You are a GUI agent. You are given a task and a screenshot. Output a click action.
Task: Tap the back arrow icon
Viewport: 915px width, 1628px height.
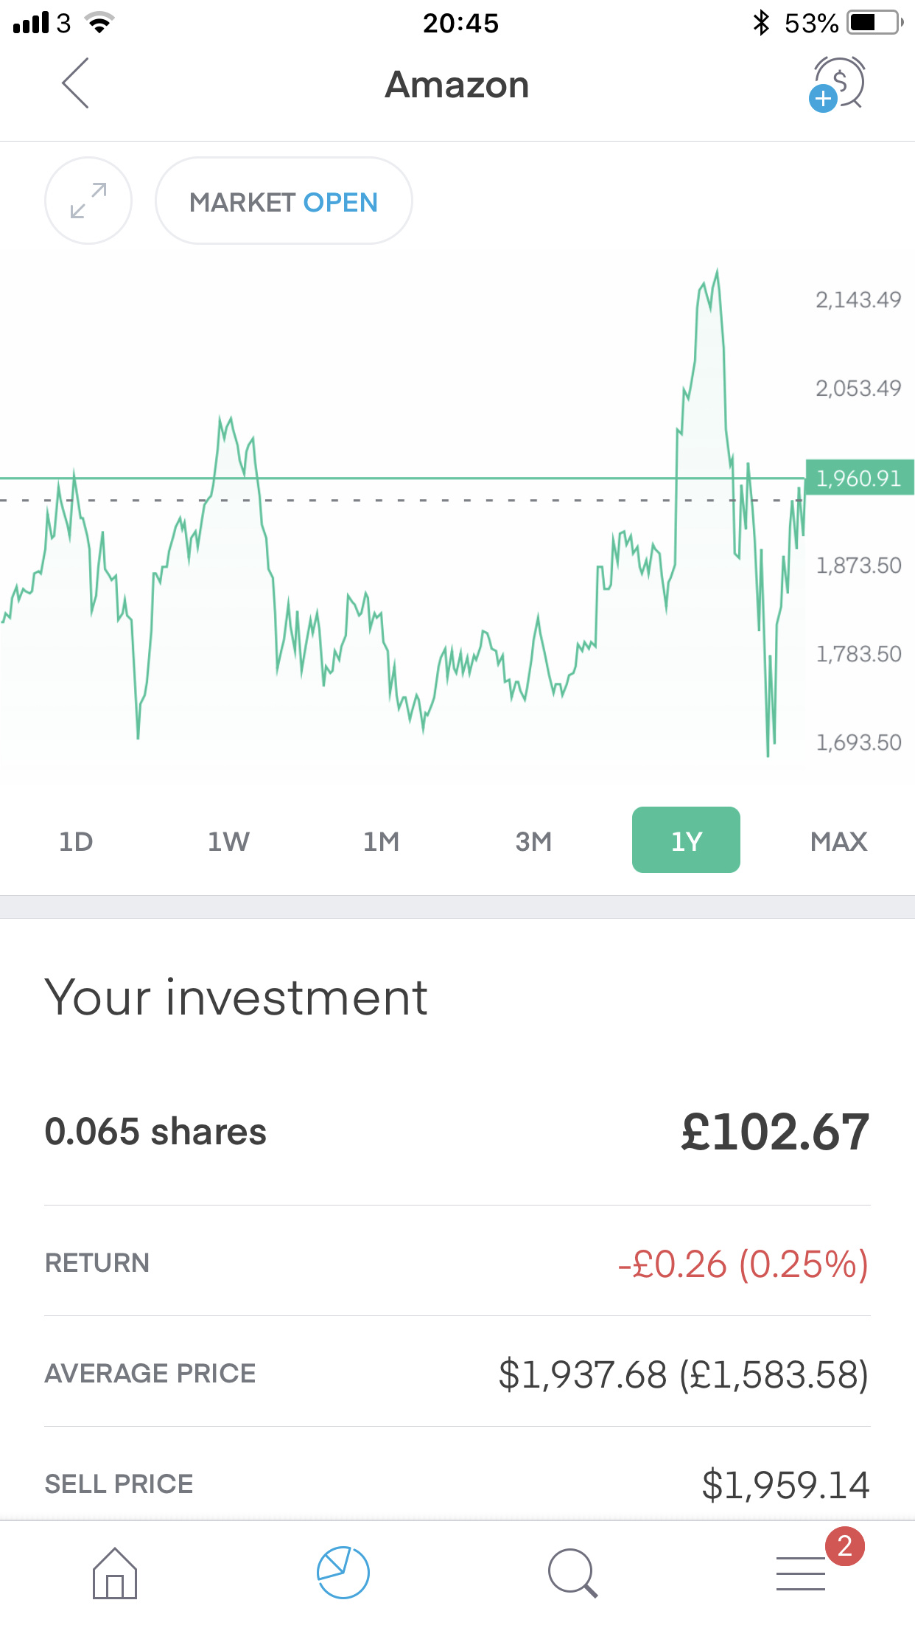pos(75,83)
